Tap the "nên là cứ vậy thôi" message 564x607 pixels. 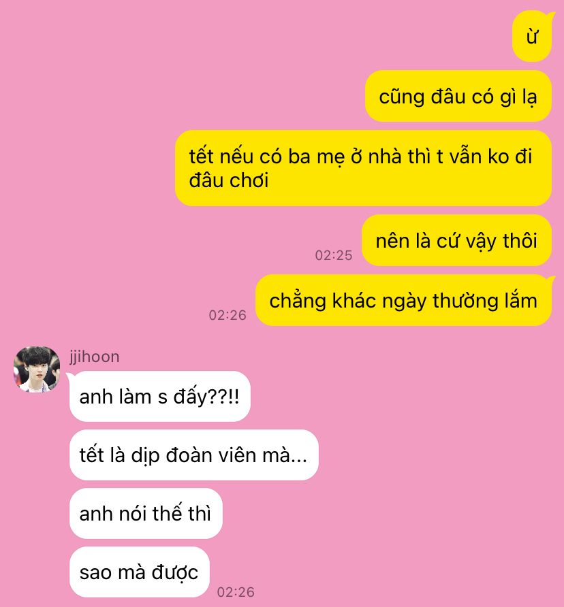coord(456,240)
